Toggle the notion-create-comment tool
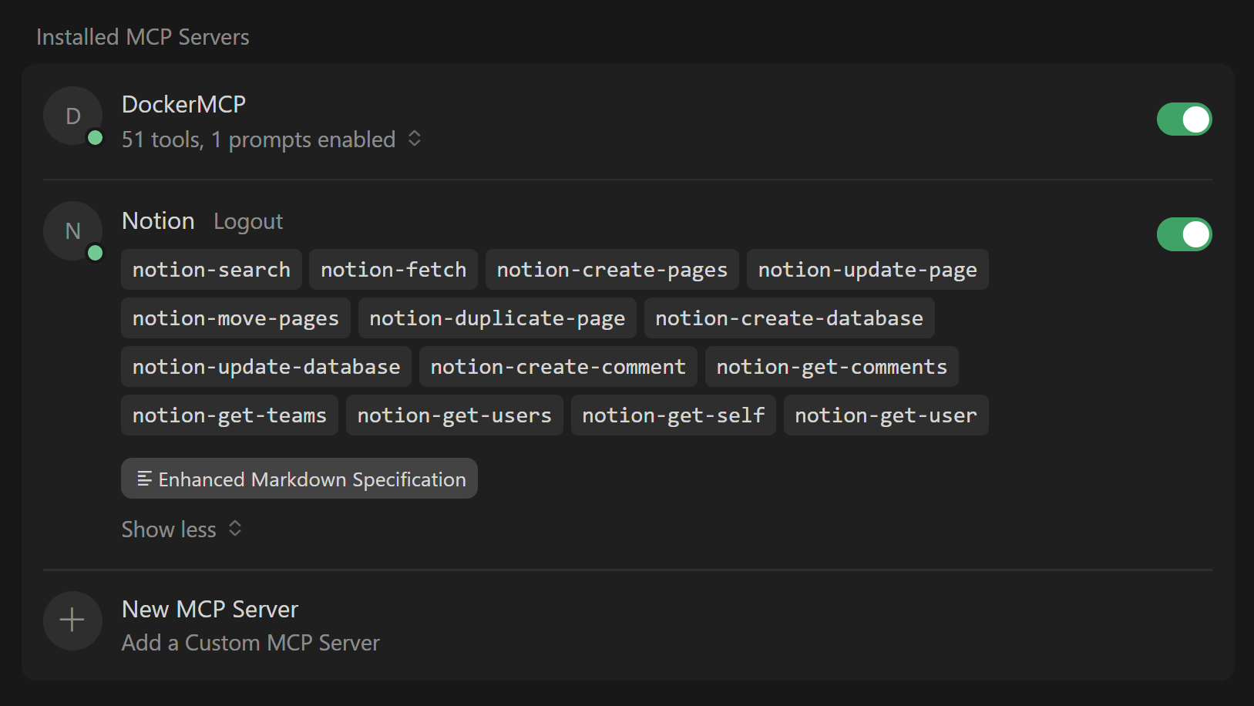 click(558, 367)
